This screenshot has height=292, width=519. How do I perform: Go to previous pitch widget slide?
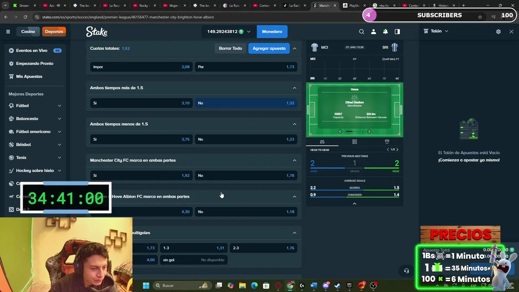340,131
